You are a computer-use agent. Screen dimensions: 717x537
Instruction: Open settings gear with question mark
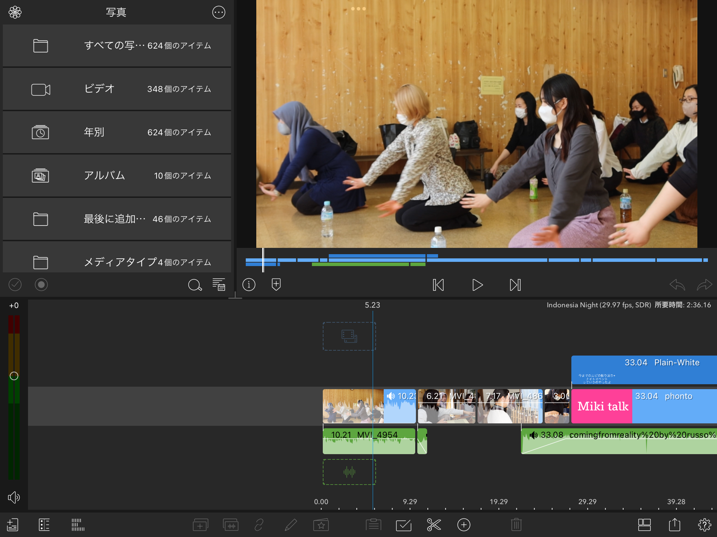click(x=704, y=525)
